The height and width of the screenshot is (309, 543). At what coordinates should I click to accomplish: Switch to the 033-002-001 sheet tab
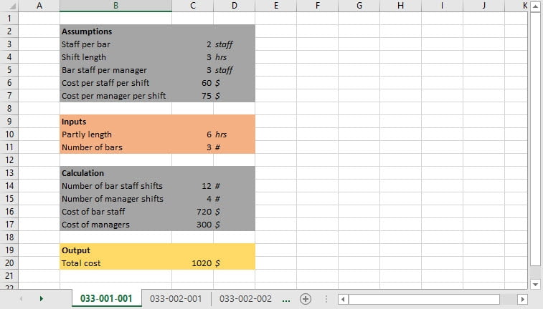(x=176, y=299)
